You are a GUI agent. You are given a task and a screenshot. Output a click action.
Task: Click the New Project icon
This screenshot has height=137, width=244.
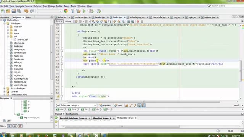(8, 11)
